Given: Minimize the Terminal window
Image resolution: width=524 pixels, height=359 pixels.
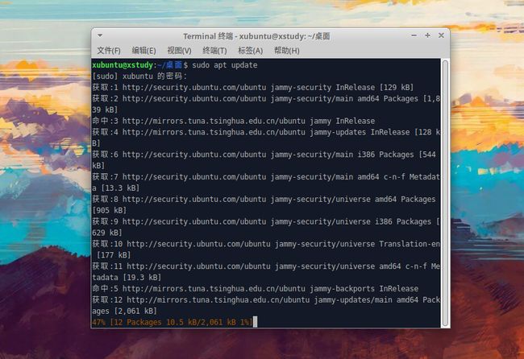Looking at the screenshot, I should [414, 35].
